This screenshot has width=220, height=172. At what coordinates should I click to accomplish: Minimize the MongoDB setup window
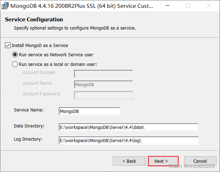(x=168, y=6)
